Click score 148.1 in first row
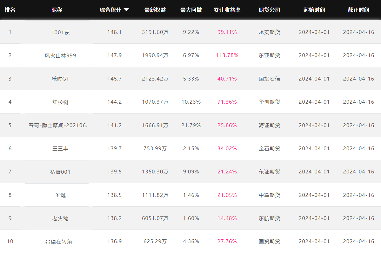The image size is (381, 253). pyautogui.click(x=114, y=32)
